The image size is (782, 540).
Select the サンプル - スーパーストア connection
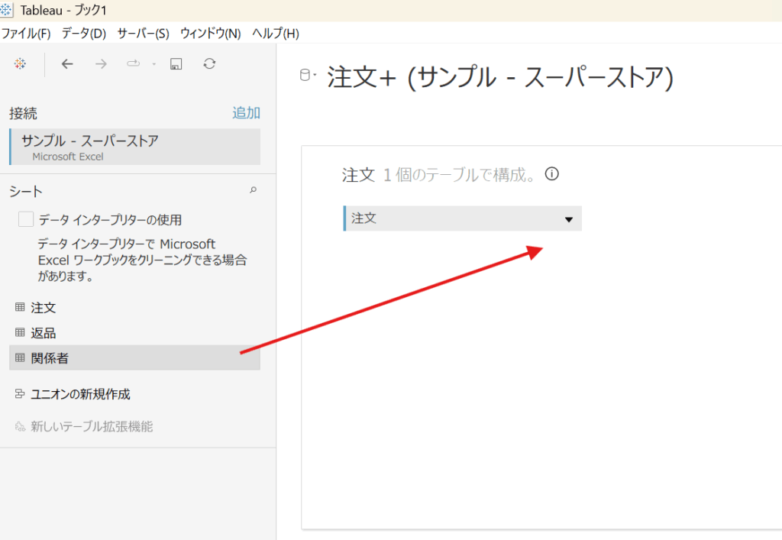point(90,141)
